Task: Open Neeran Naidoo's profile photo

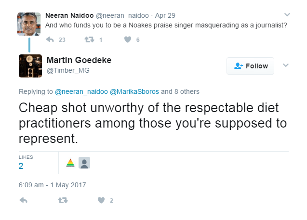Action: click(x=29, y=24)
